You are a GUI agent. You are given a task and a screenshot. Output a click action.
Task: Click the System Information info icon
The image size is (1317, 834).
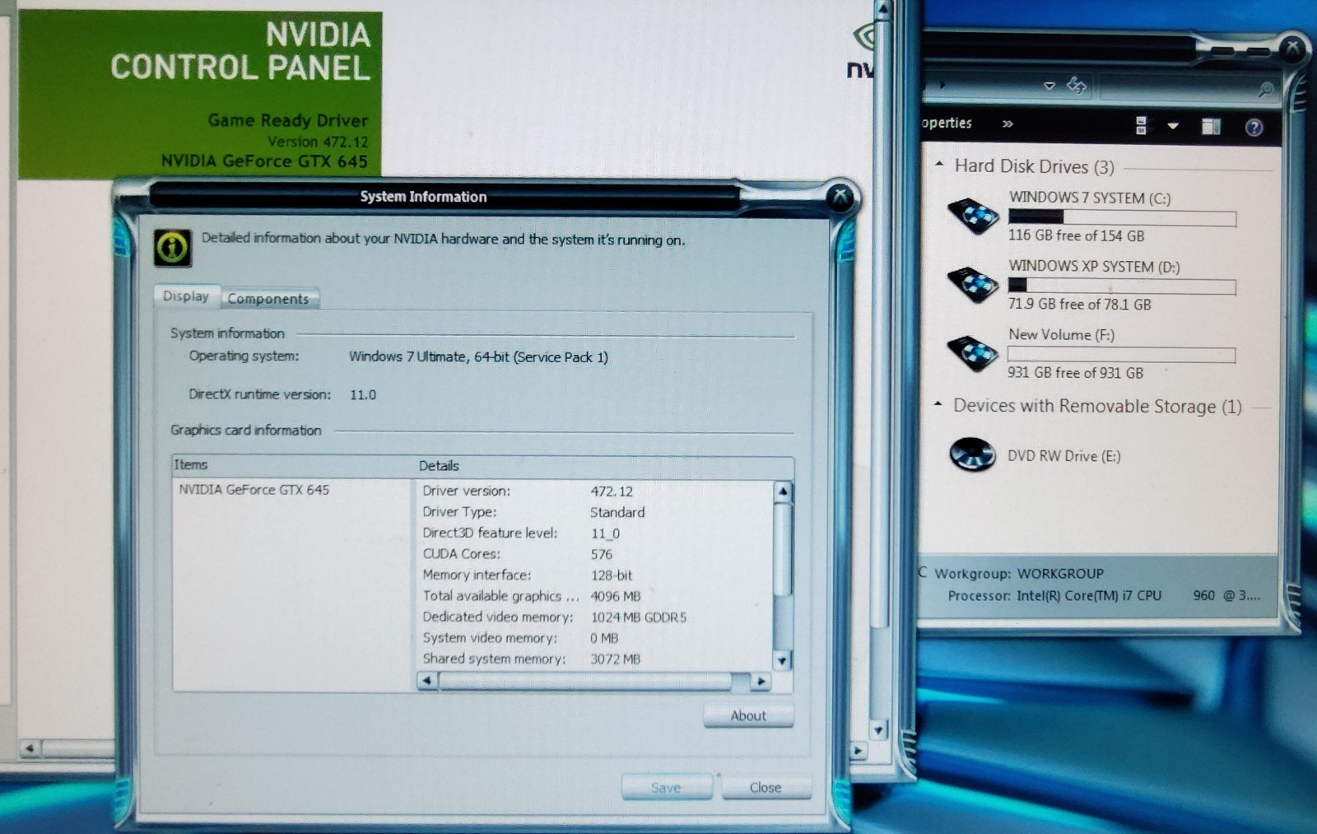(172, 248)
